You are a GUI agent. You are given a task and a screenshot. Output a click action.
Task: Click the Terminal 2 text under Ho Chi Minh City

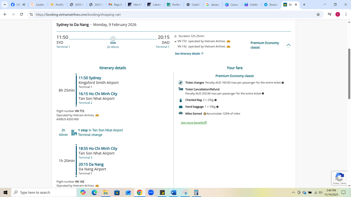[x=85, y=103]
